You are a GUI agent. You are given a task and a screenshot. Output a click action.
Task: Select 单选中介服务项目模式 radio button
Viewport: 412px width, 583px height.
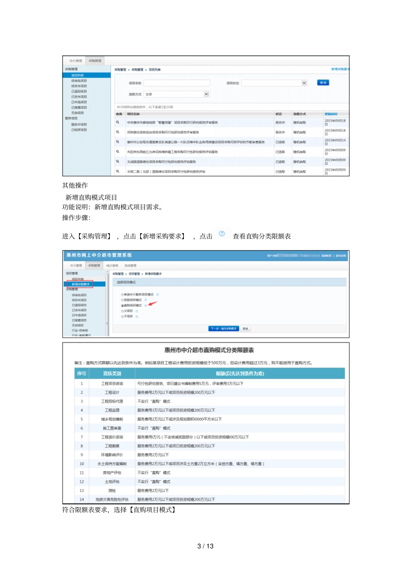pos(122,295)
